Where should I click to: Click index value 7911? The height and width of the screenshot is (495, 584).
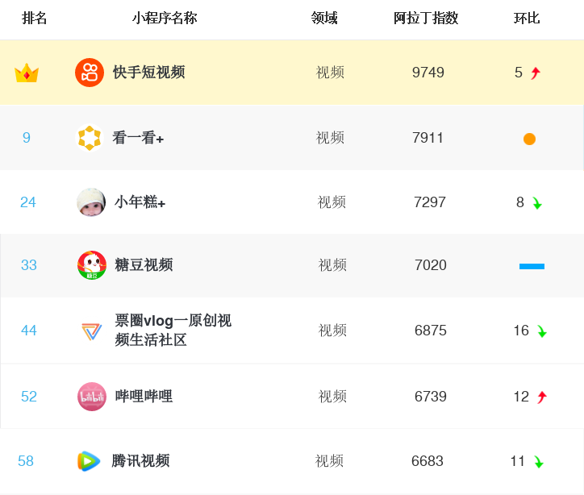tap(428, 138)
